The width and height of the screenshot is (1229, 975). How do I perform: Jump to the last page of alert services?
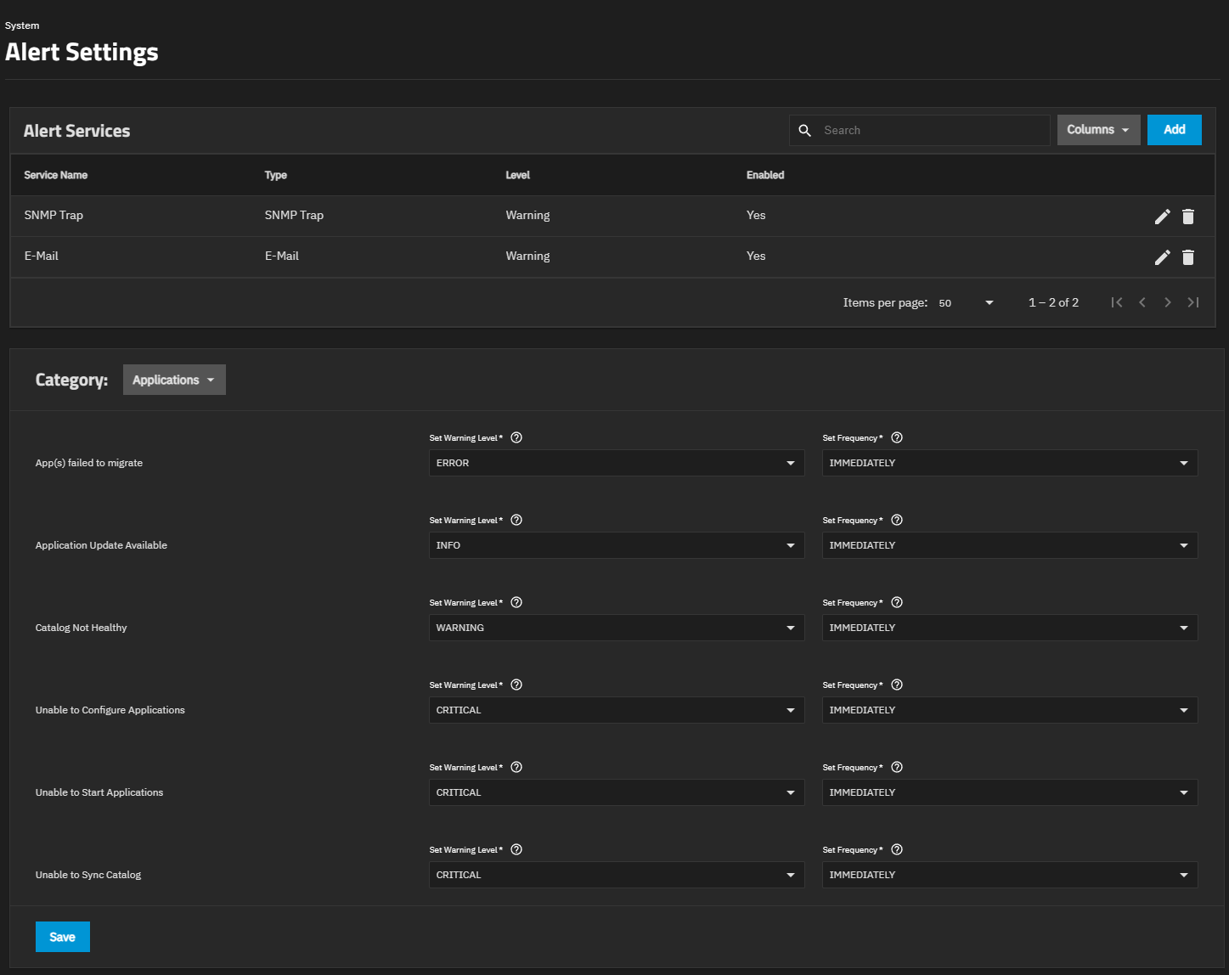(x=1193, y=302)
